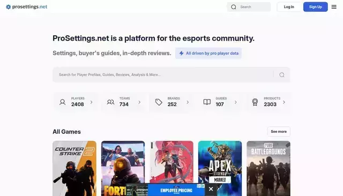The width and height of the screenshot is (343, 196).
Task: Click the Teams group icon
Action: (110, 102)
